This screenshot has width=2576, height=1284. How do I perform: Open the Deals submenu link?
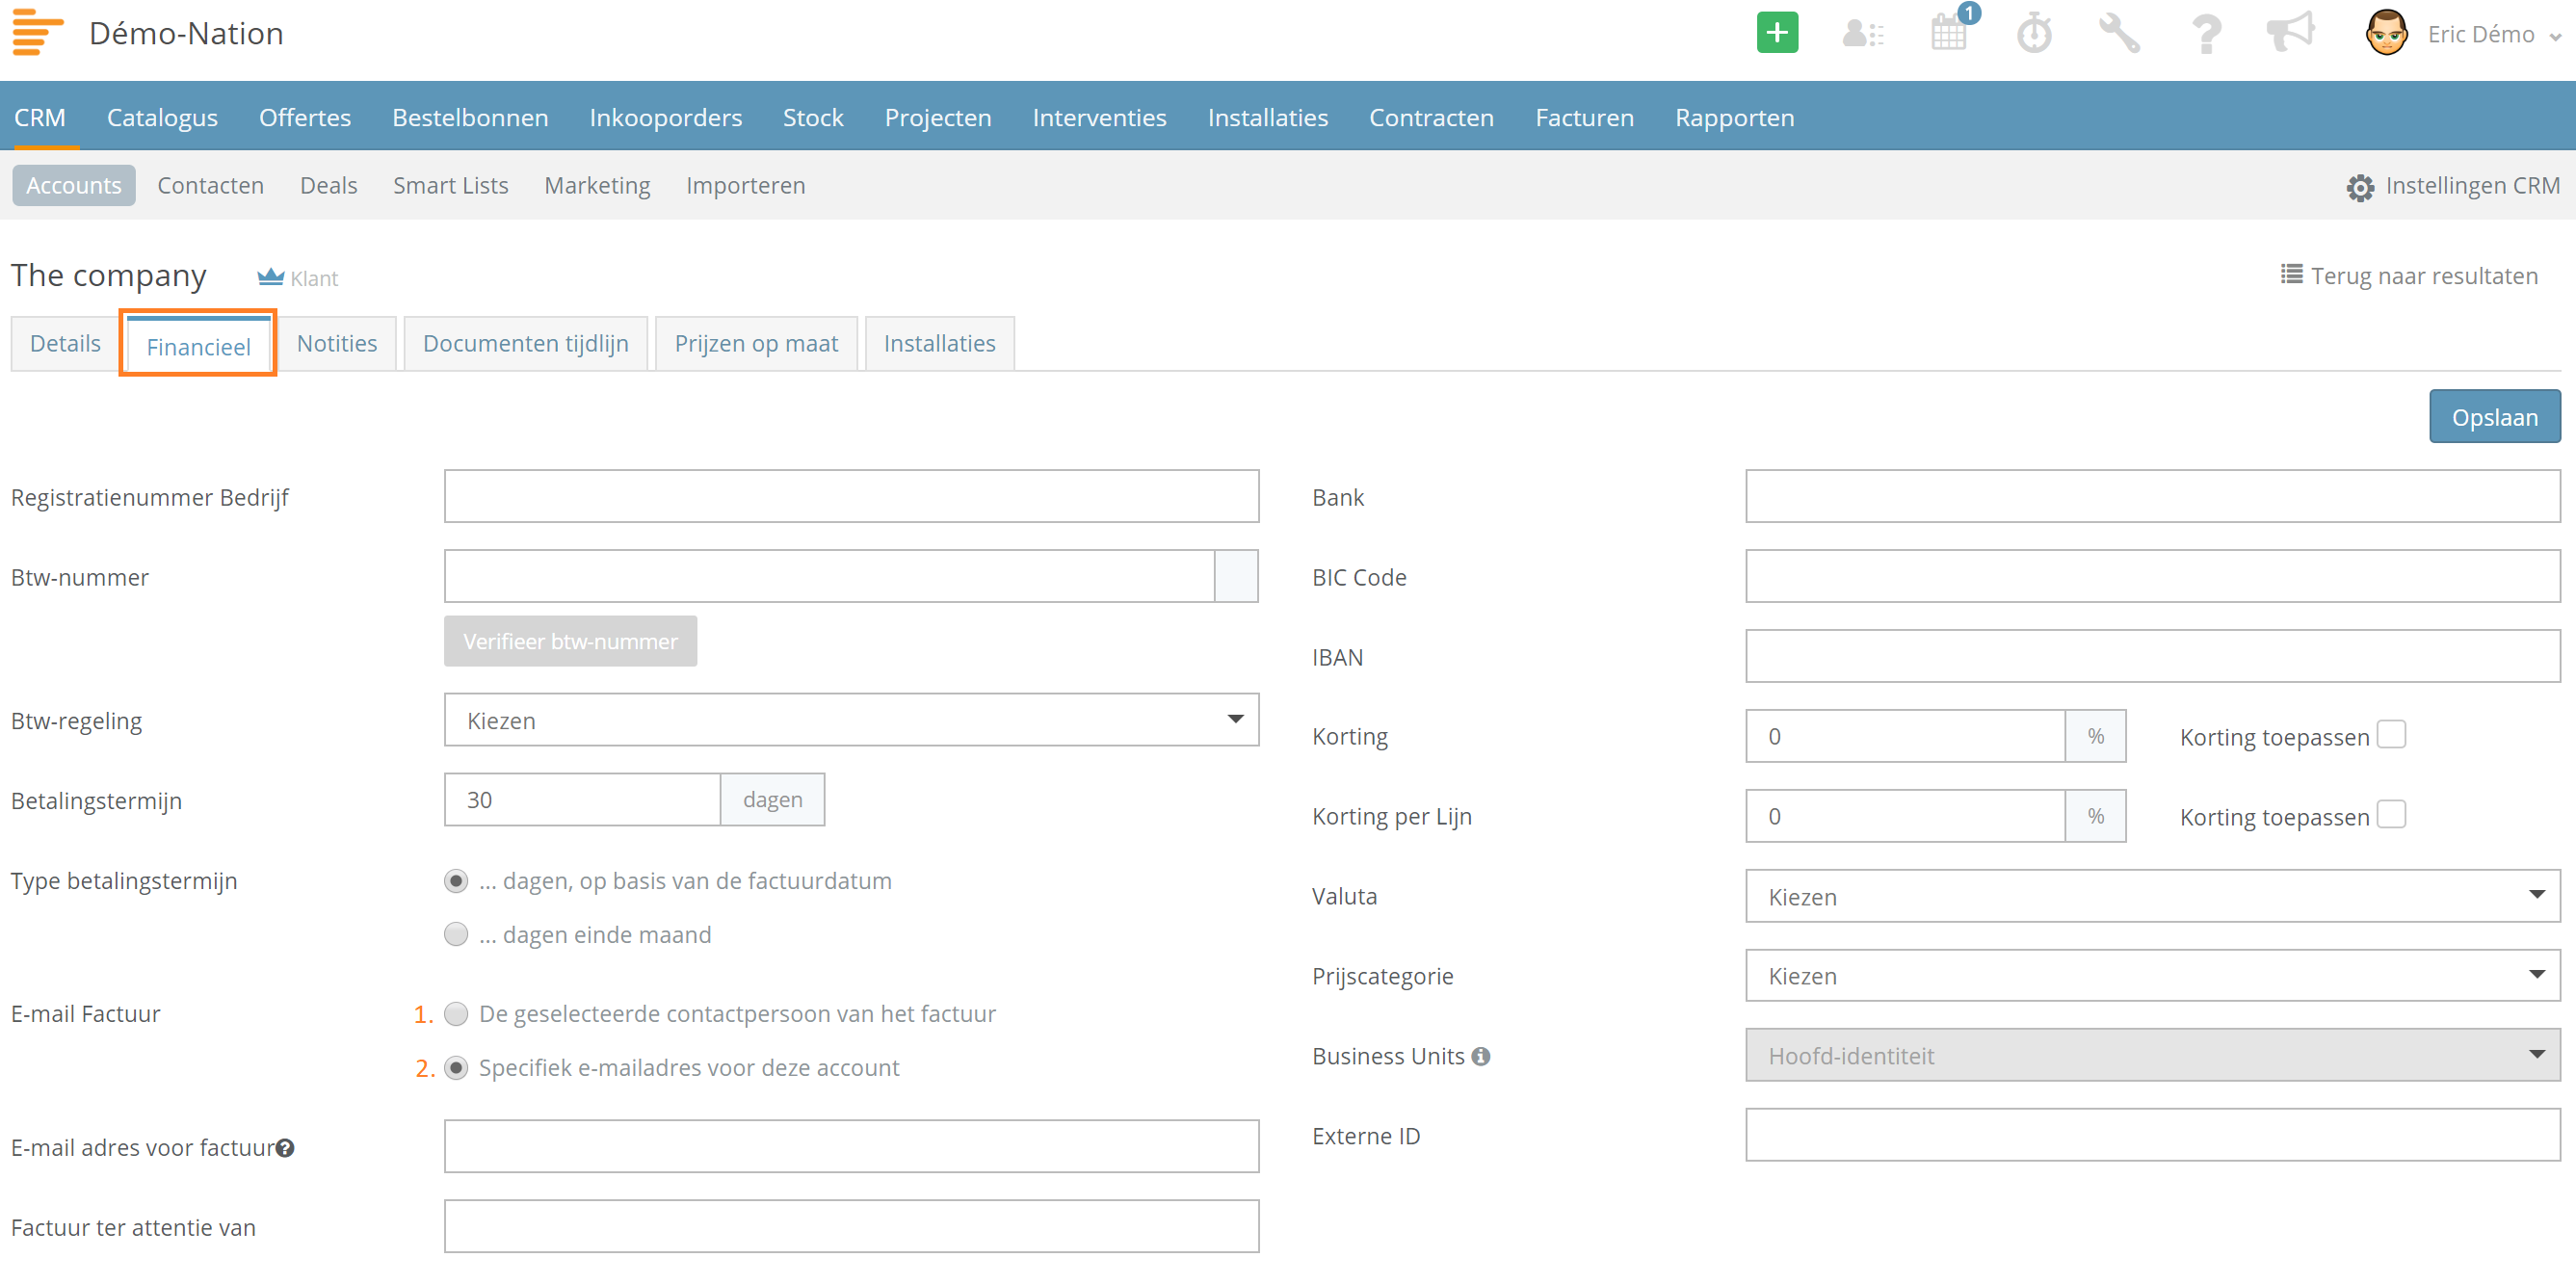tap(328, 185)
